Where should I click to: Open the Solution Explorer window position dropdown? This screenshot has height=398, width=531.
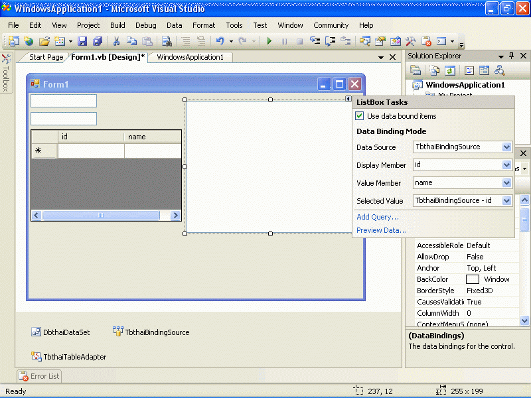(x=501, y=56)
